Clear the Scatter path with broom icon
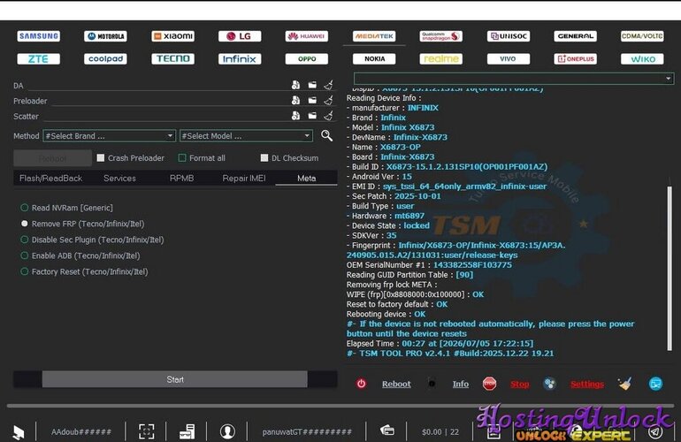Screen dimensions: 681x442 (328, 116)
